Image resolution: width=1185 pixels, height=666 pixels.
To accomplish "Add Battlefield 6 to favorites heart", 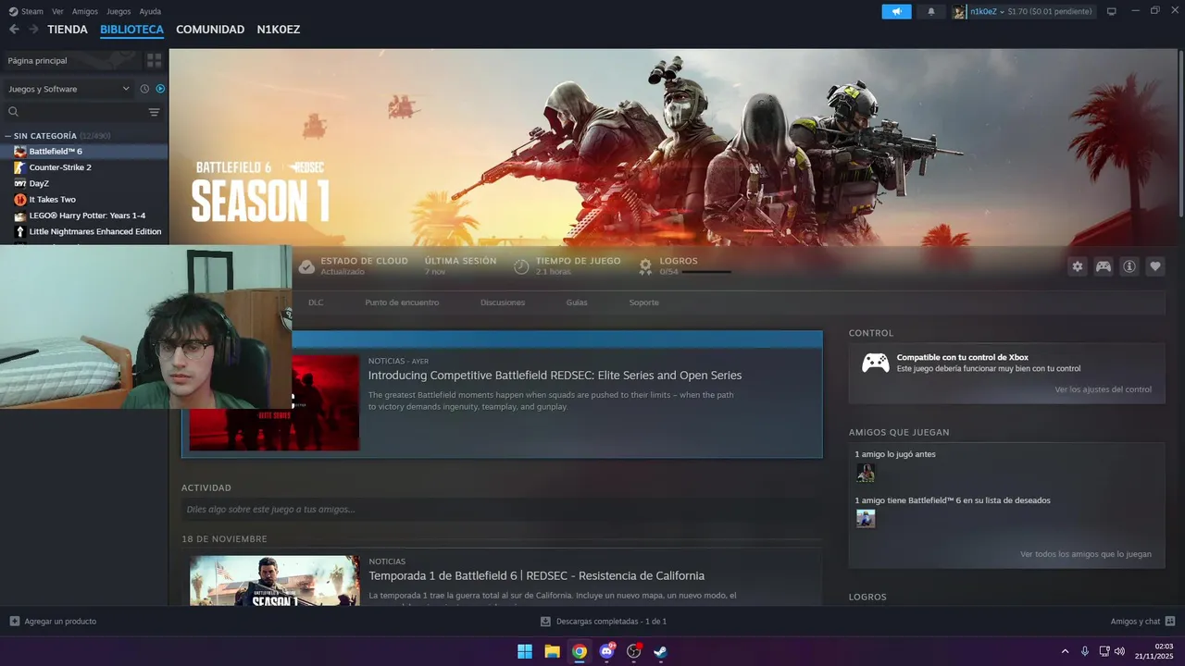I will coord(1155,266).
